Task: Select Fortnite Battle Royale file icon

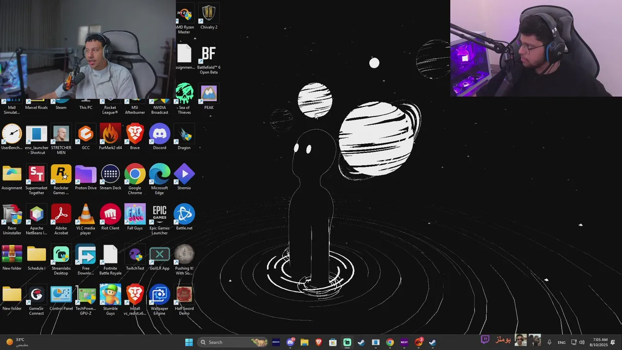Action: pos(110,261)
